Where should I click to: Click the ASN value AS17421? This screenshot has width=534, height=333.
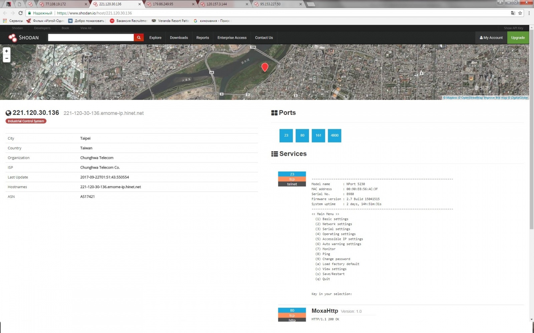coord(87,196)
